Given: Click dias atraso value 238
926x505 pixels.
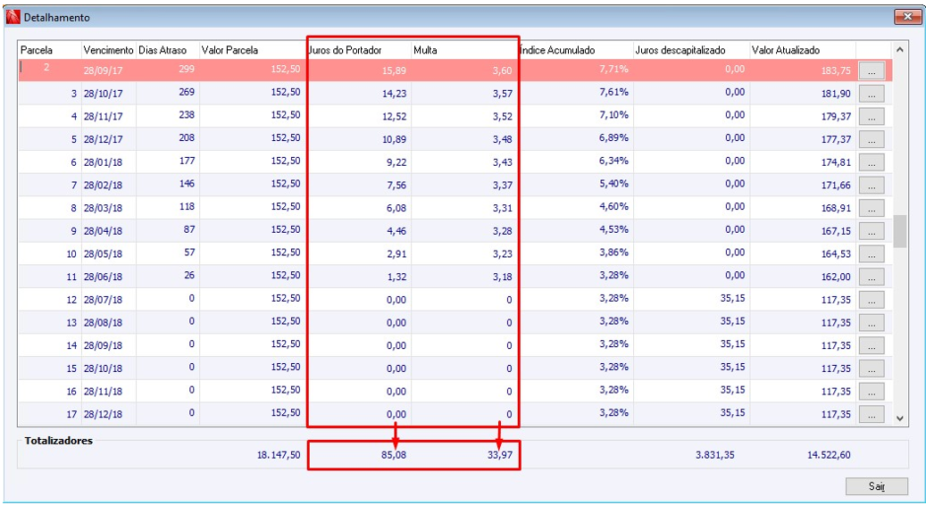Looking at the screenshot, I should click(x=187, y=115).
